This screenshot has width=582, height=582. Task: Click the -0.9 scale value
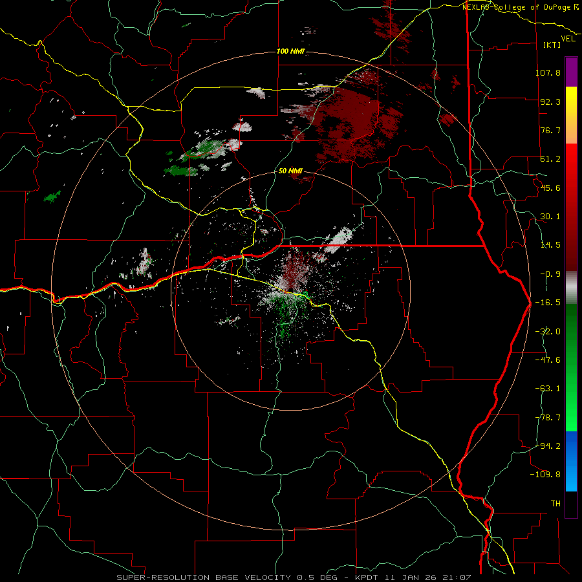pyautogui.click(x=550, y=274)
